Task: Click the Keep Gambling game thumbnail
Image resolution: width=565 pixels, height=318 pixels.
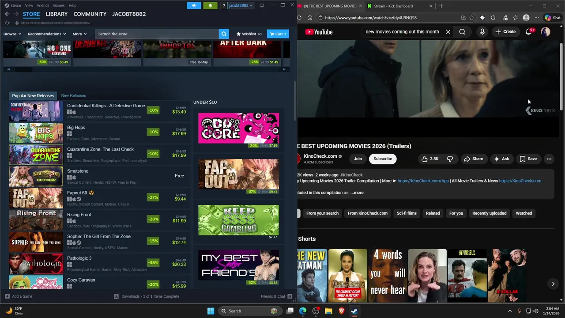Action: [x=238, y=220]
